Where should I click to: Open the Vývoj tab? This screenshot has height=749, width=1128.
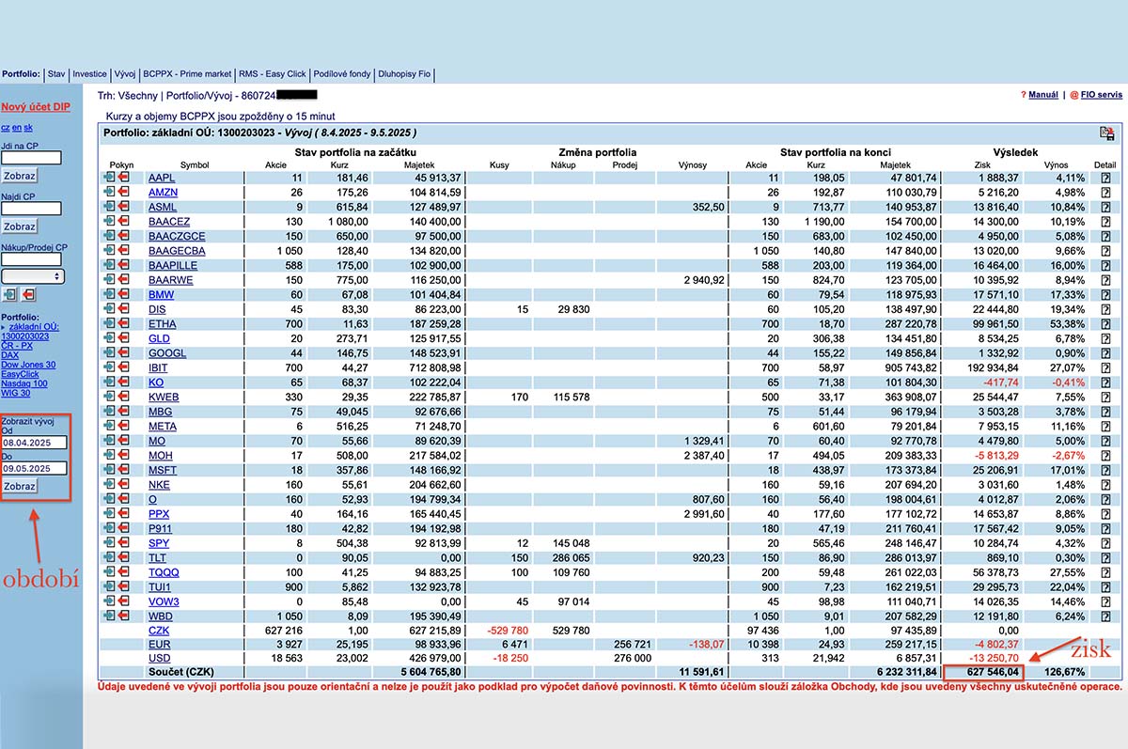point(125,74)
